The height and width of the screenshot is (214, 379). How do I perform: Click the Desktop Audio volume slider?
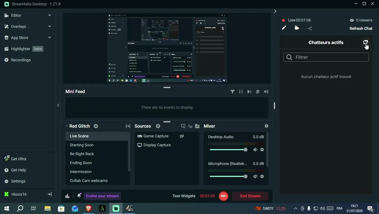pyautogui.click(x=228, y=150)
